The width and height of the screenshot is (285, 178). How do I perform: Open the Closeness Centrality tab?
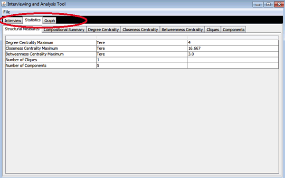140,29
